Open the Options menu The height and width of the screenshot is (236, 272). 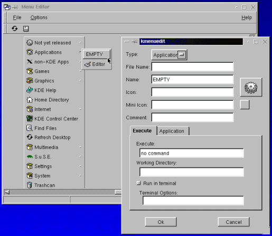coord(39,17)
